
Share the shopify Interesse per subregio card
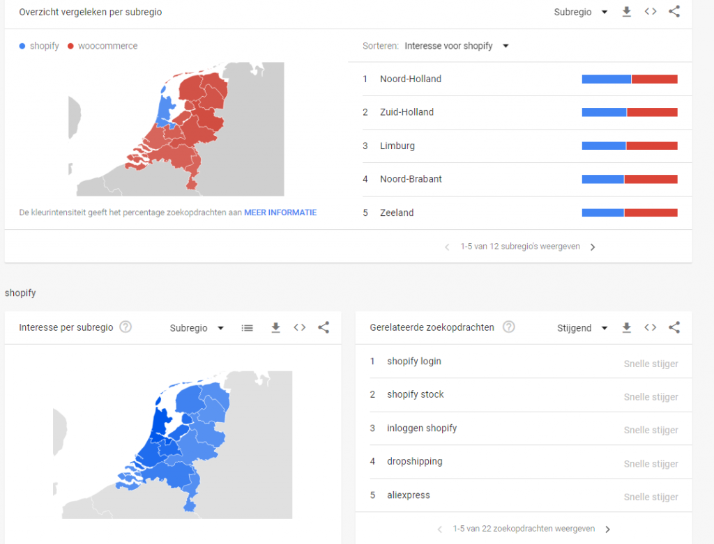click(324, 328)
